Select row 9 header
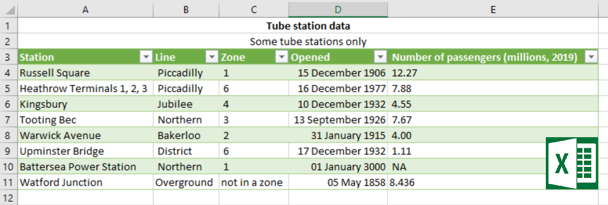This screenshot has width=608, height=205. (x=9, y=151)
